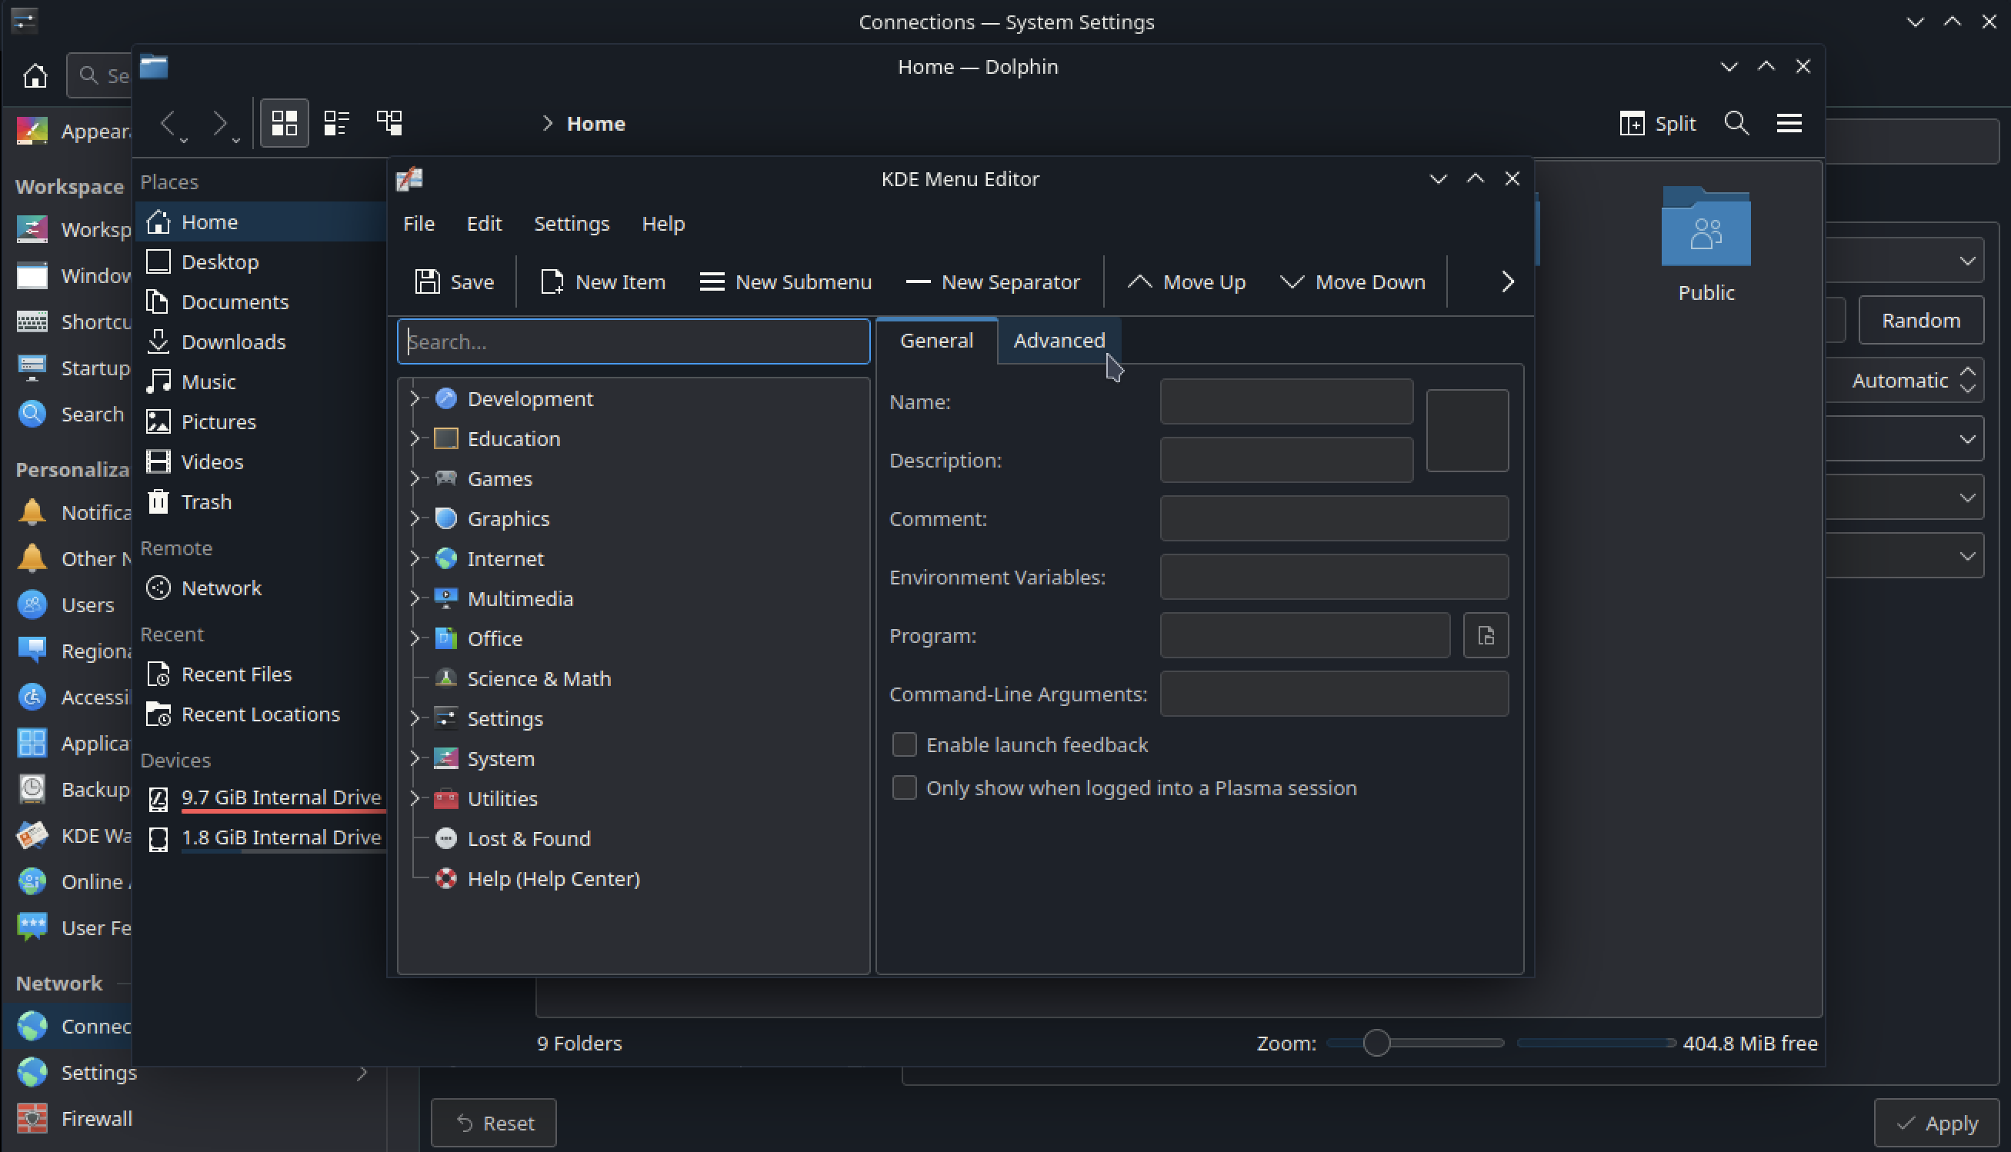Click the empty icon chooser box
Screen dimensions: 2011x1152
[1466, 431]
